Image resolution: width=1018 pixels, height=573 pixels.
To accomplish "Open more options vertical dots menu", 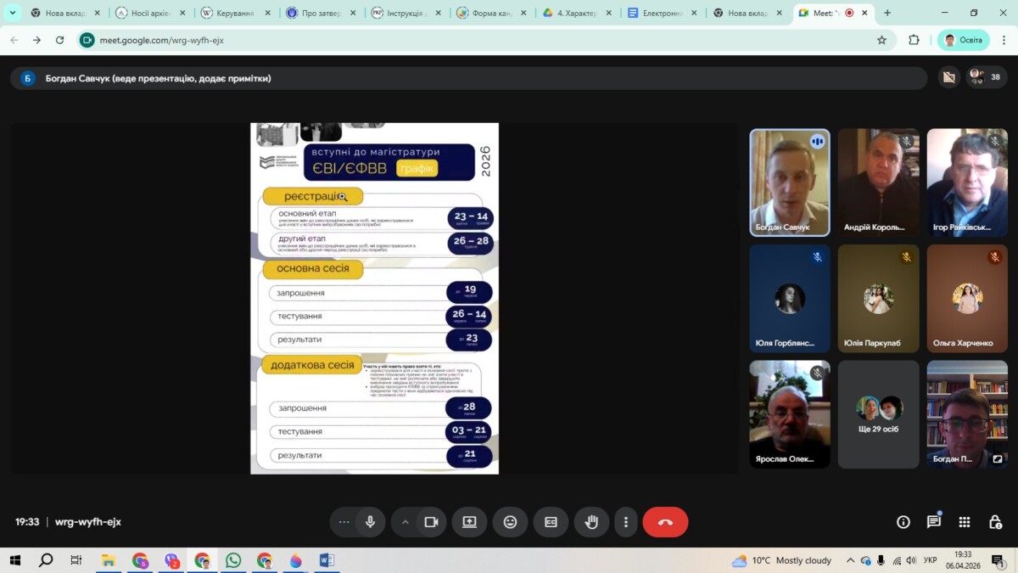I will tap(626, 522).
